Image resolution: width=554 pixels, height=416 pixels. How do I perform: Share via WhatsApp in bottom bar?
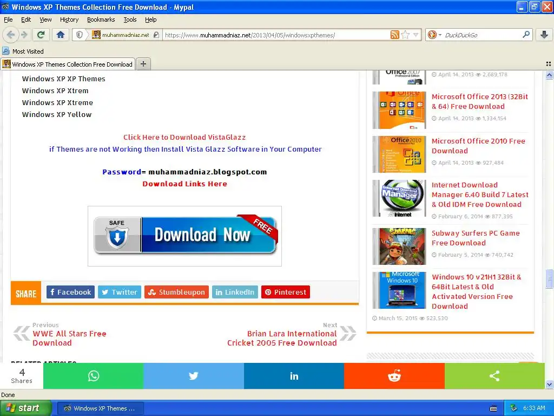pyautogui.click(x=93, y=376)
